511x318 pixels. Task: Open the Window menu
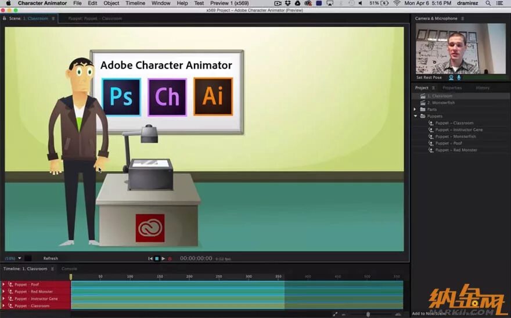coord(161,3)
